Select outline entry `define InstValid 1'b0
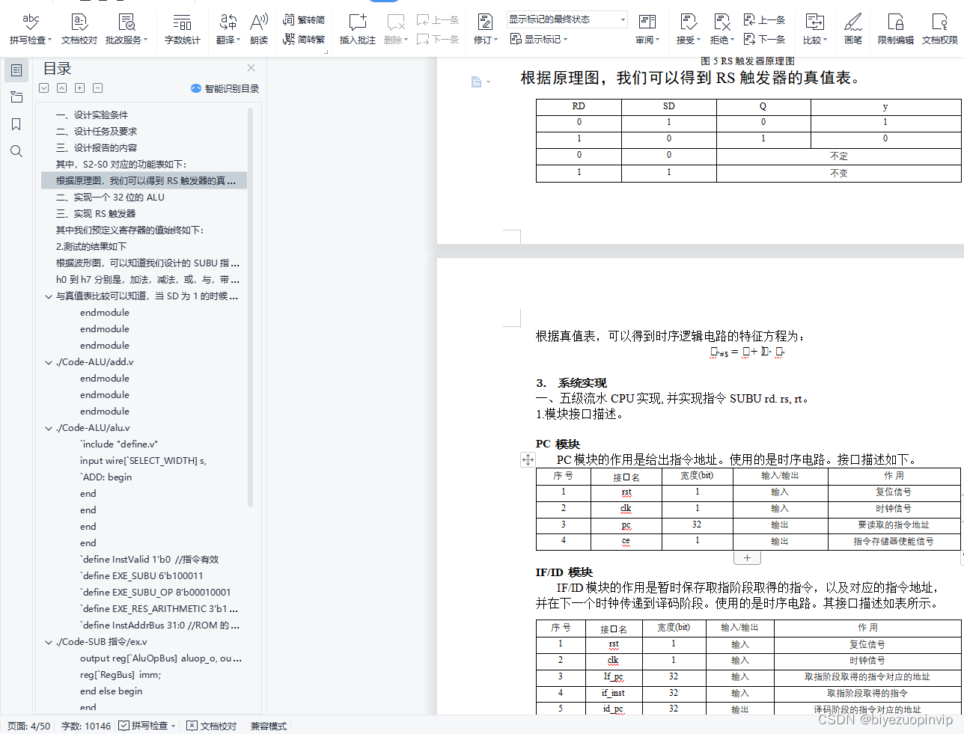The width and height of the screenshot is (964, 734). click(x=149, y=559)
